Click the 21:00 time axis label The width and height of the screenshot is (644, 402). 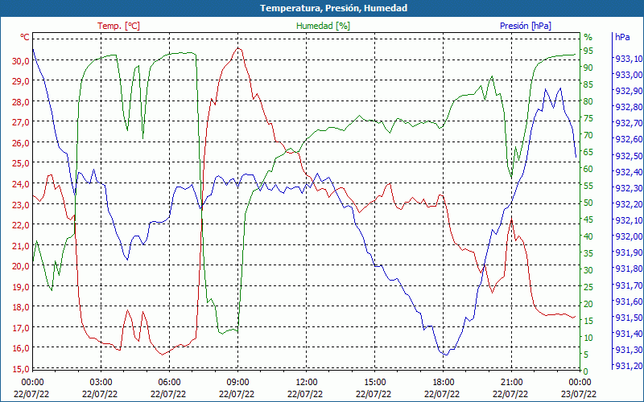coord(511,383)
